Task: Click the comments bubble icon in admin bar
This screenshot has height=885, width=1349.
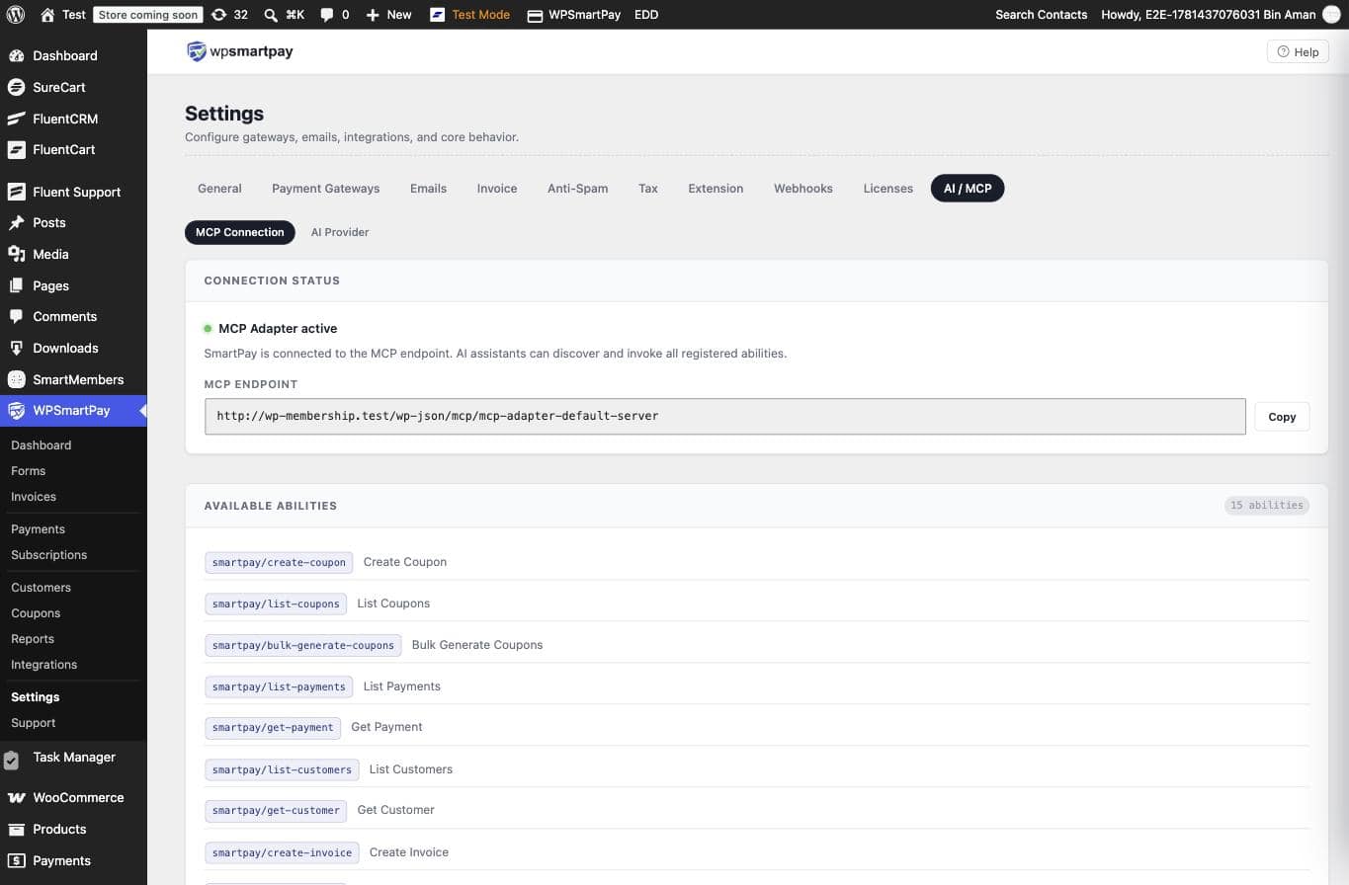Action: pos(327,15)
